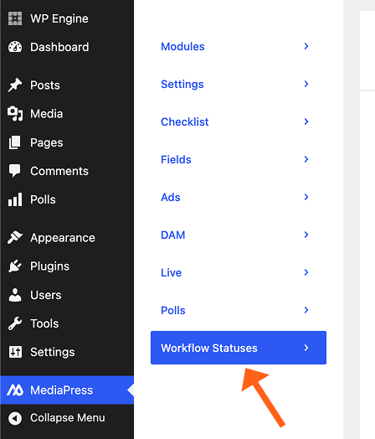
Task: Open the Media library icon
Action: click(15, 114)
